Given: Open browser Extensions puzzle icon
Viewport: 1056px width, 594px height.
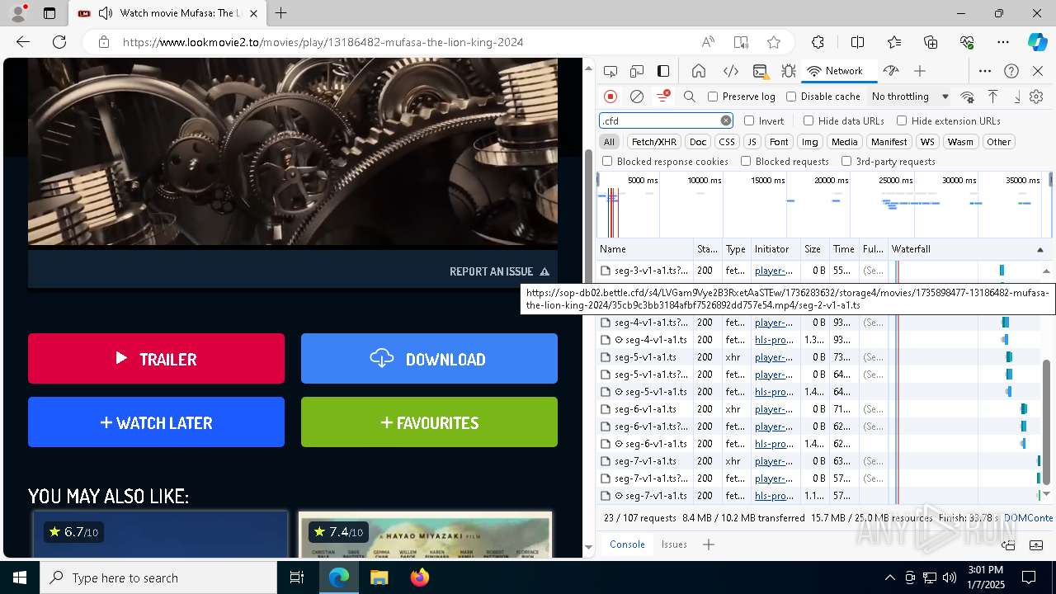Looking at the screenshot, I should click(x=818, y=42).
